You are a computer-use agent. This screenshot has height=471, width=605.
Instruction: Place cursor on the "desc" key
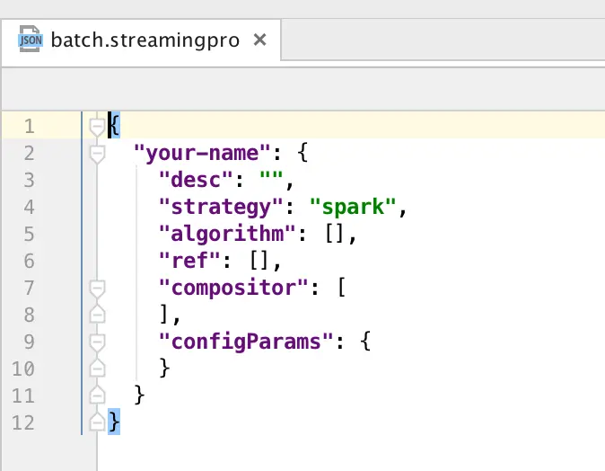coord(196,180)
